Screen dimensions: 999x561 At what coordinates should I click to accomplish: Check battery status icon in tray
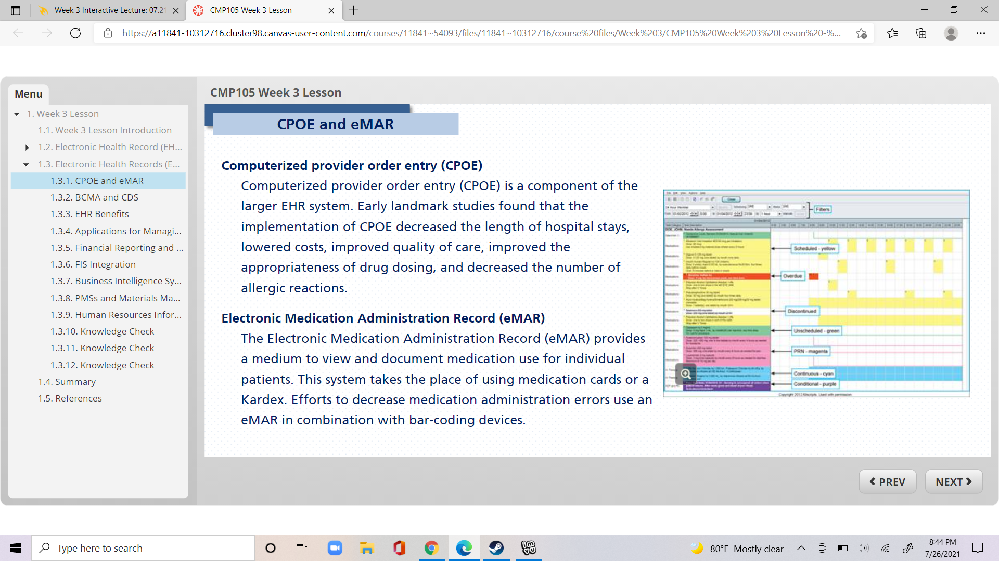843,548
